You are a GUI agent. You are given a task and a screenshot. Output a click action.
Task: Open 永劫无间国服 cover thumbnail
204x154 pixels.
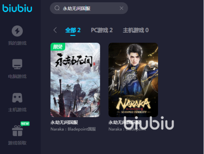pos(75,80)
